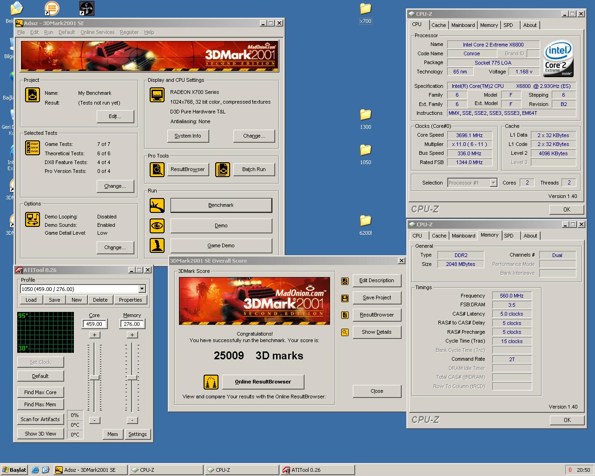Viewport: 595px width, 476px height.
Task: Switch to the SPD tab in bottom CPU-Z
Action: pos(509,236)
